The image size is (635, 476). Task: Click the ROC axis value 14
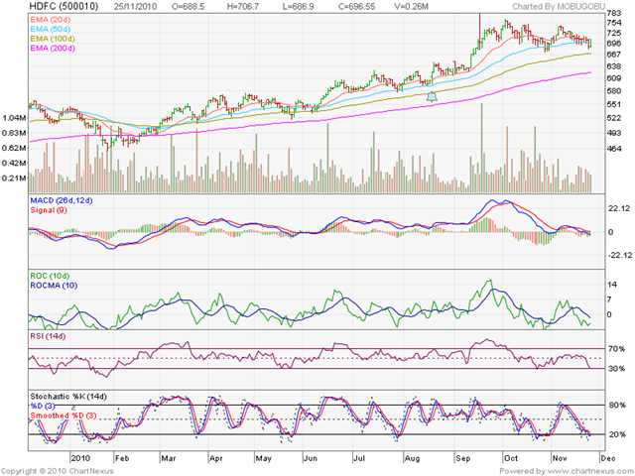pos(612,285)
